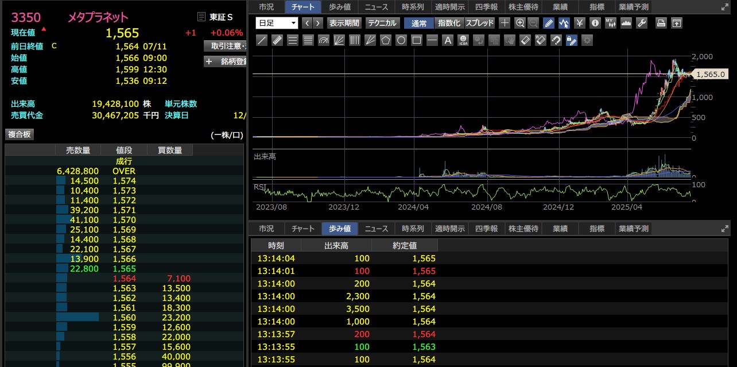Switch chart scale to 通常 mode

419,23
